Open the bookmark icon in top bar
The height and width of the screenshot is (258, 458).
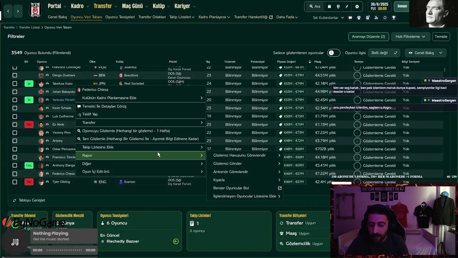click(x=329, y=6)
